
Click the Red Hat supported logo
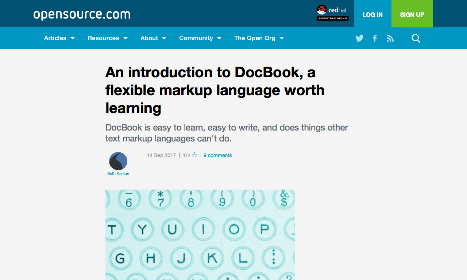tap(332, 13)
